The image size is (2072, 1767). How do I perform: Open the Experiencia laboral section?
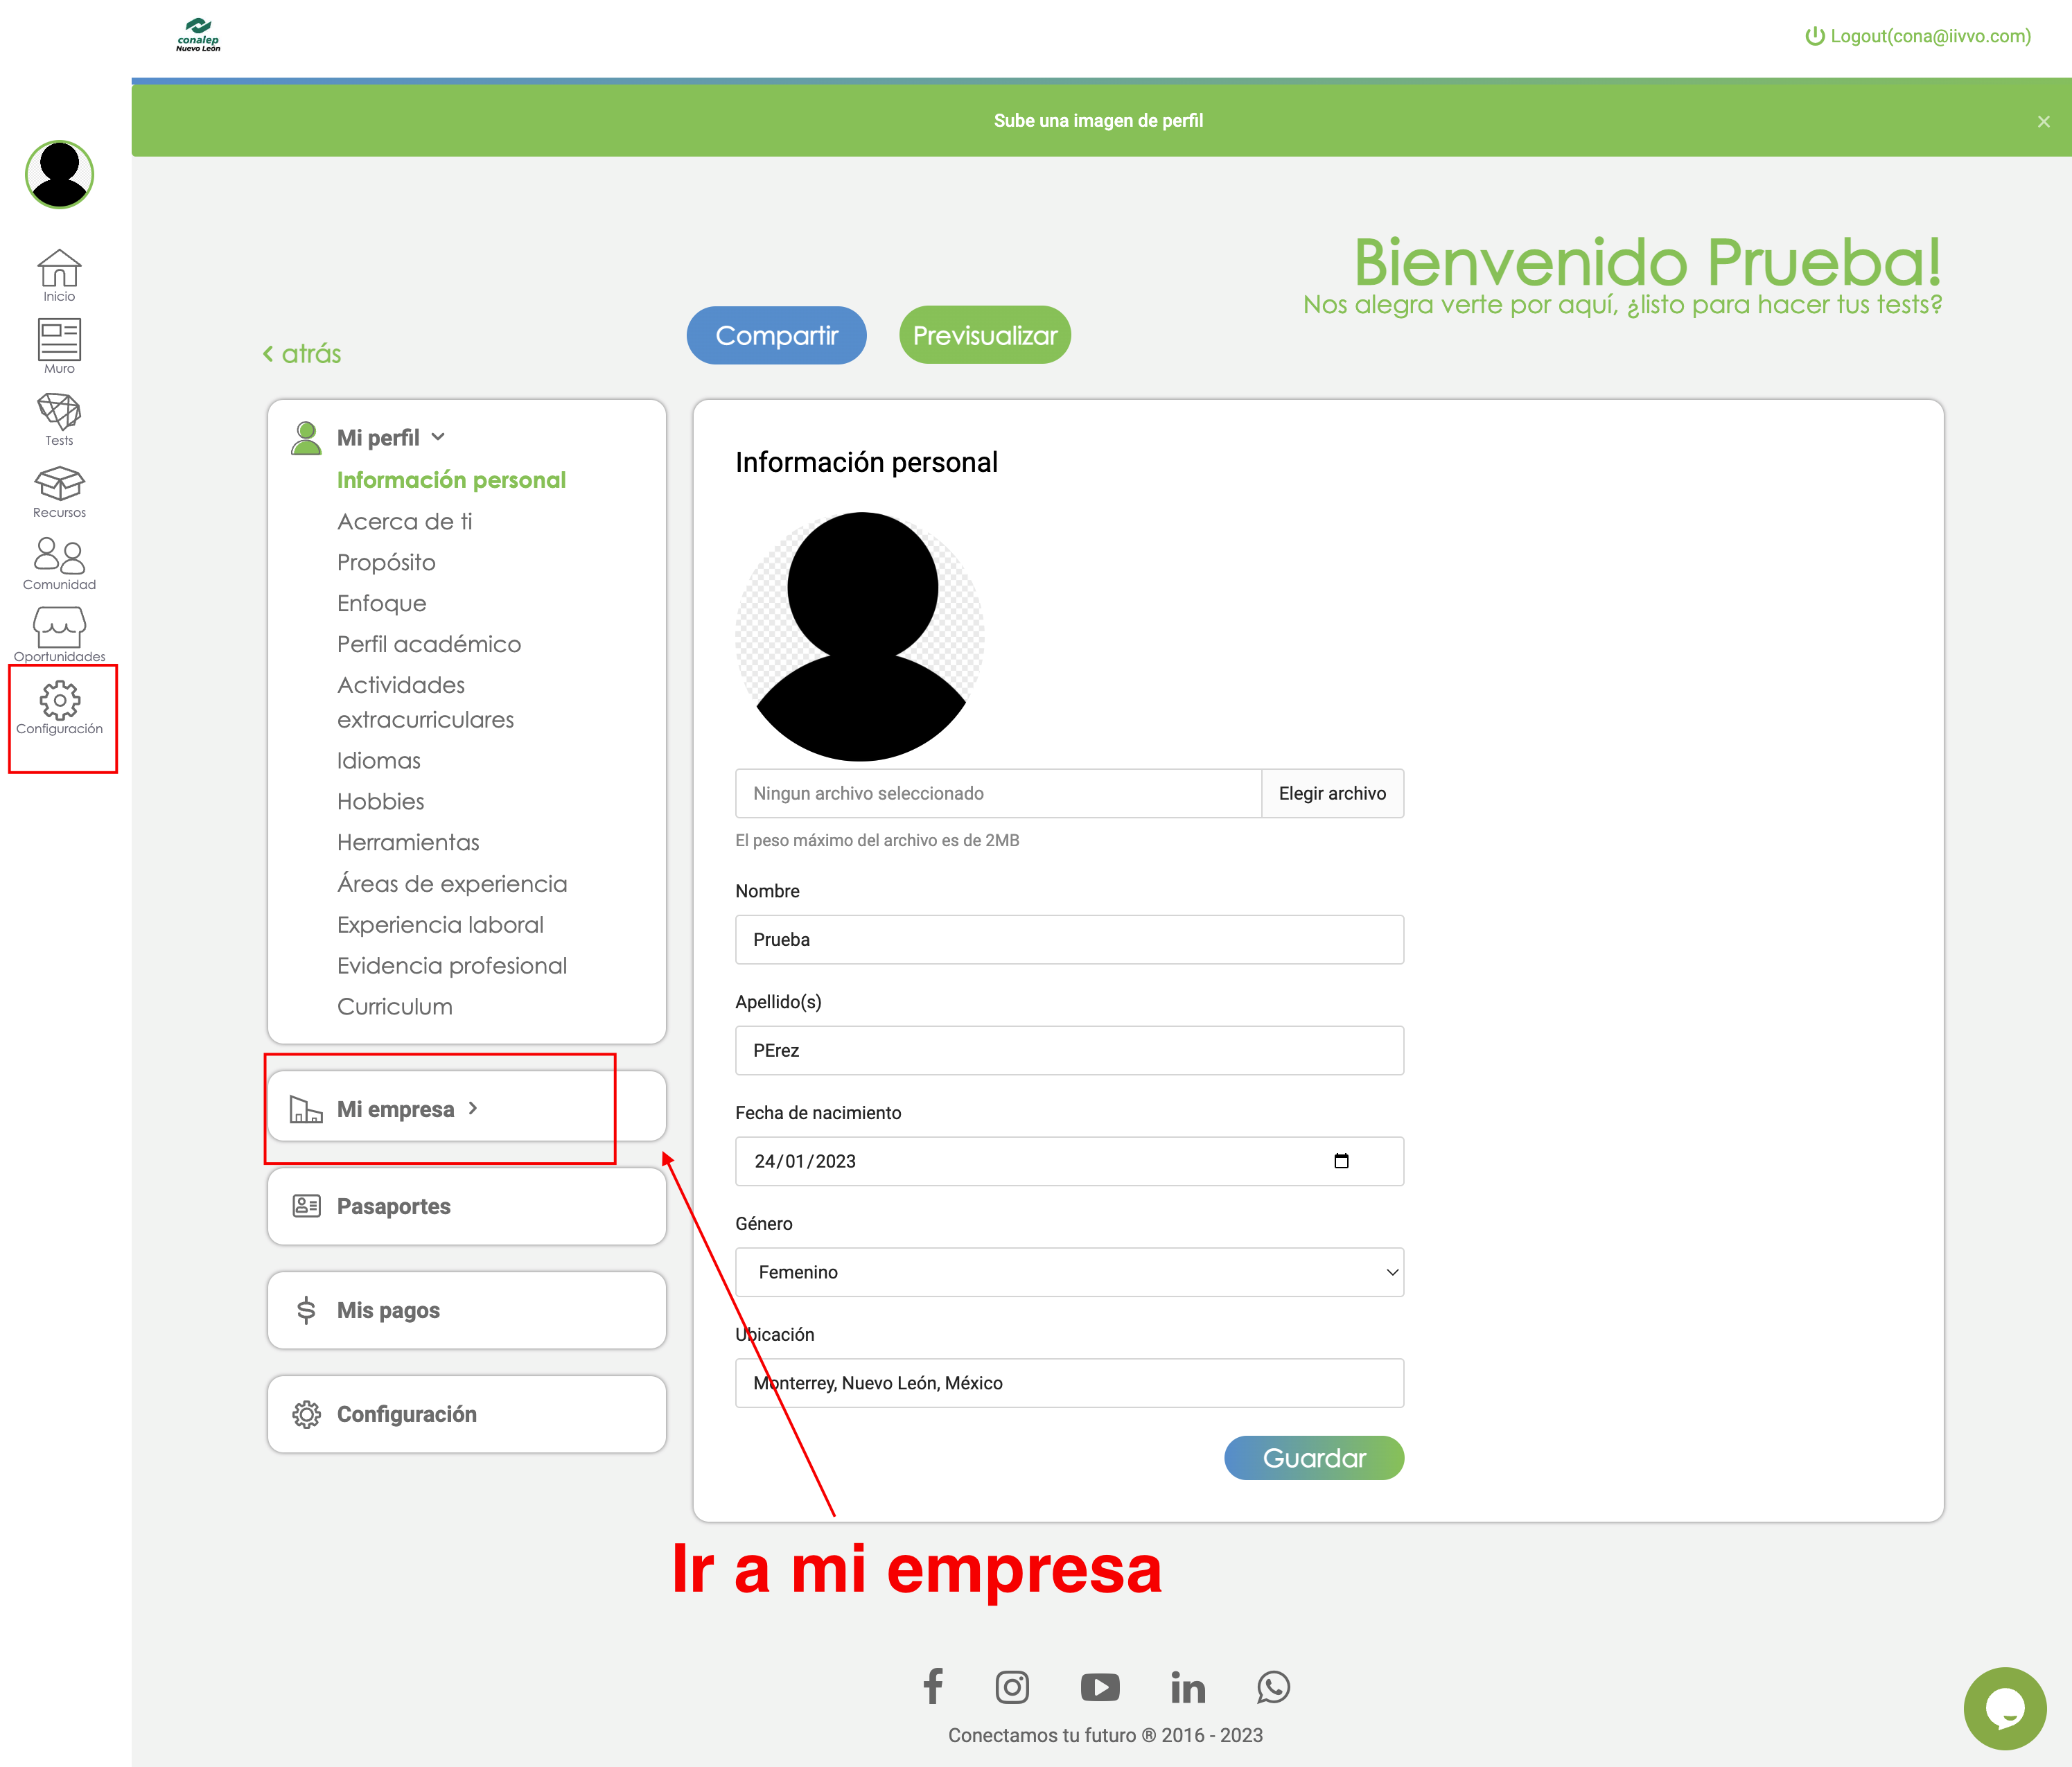pos(440,925)
